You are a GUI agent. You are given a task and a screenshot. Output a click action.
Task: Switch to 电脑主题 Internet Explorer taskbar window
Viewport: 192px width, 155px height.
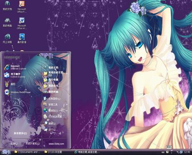point(87,152)
